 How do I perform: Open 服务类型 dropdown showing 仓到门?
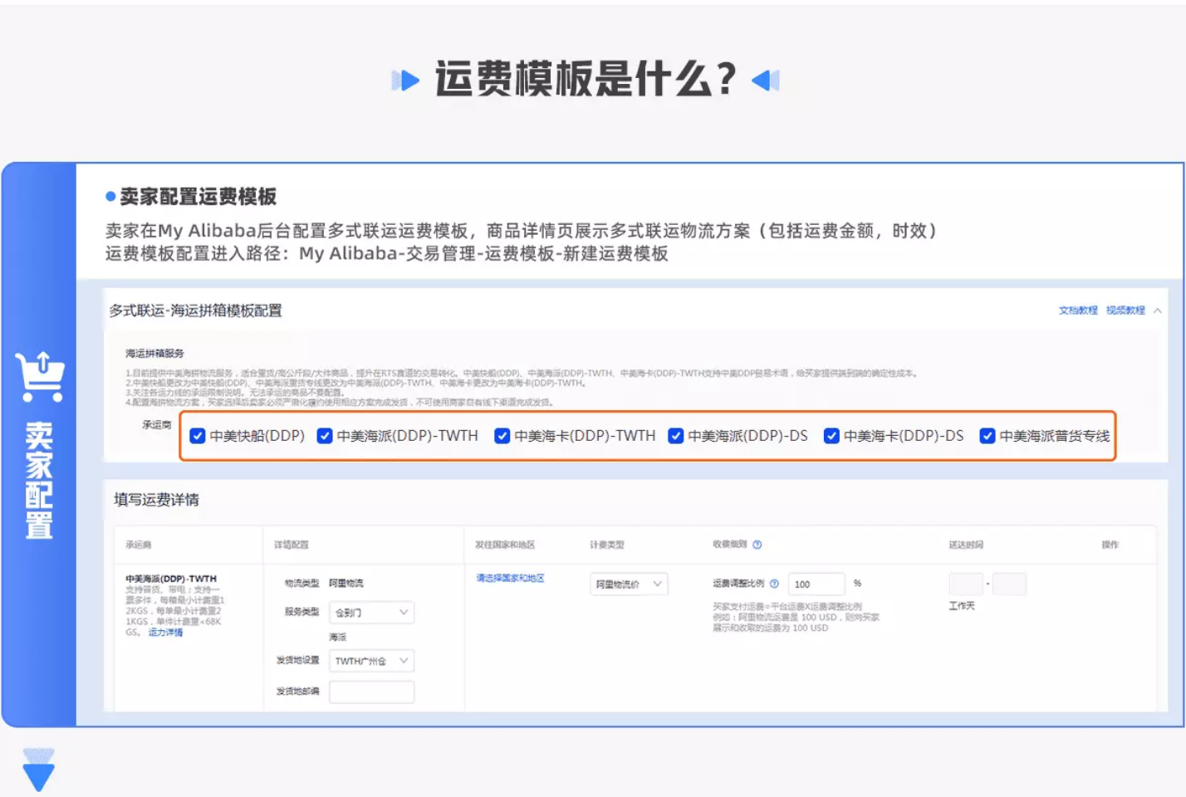click(x=371, y=613)
